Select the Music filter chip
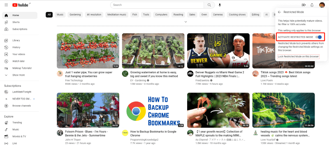Viewport: 329px width, 148px height. 60,15
